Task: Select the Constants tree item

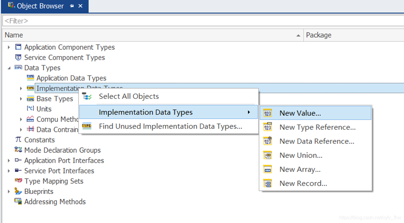Action: tap(39, 140)
